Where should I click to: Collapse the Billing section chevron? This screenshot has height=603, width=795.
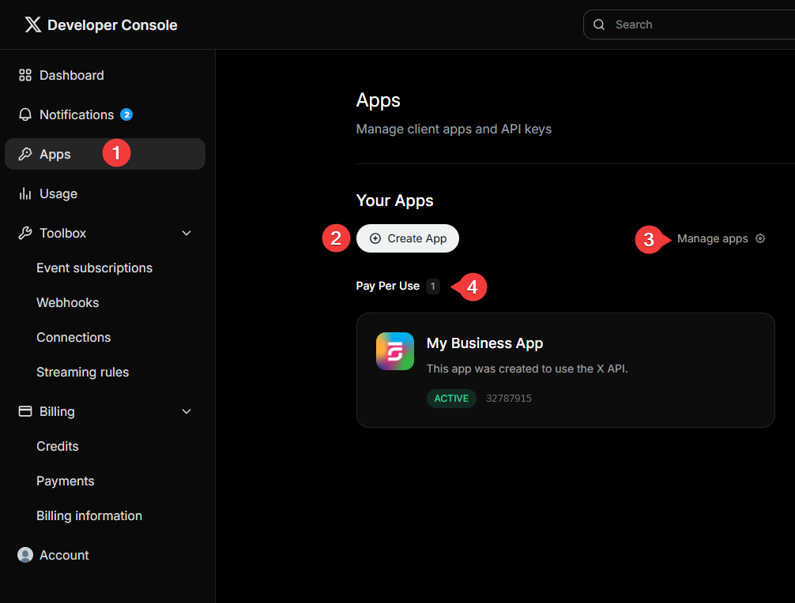pos(187,411)
